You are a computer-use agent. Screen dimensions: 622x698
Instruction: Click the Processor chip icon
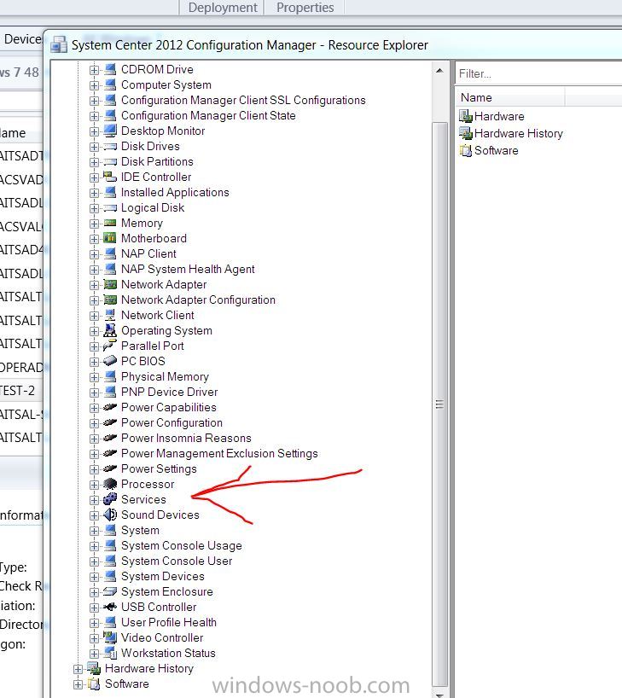point(110,484)
